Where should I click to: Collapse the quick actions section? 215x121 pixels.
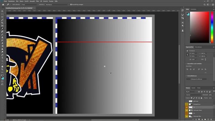pos(186,76)
